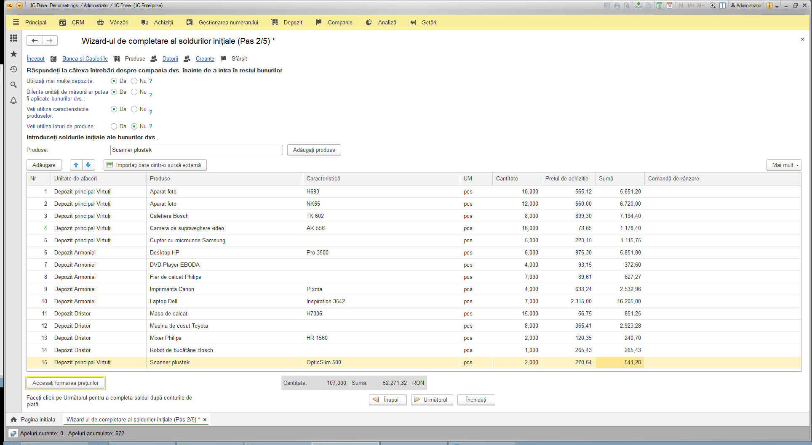Open the Vânzări menu section
Image resolution: width=812 pixels, height=445 pixels.
pyautogui.click(x=113, y=22)
